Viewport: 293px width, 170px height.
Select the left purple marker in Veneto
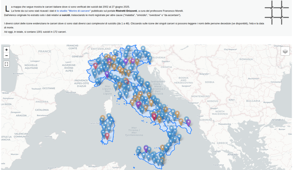click(126, 61)
